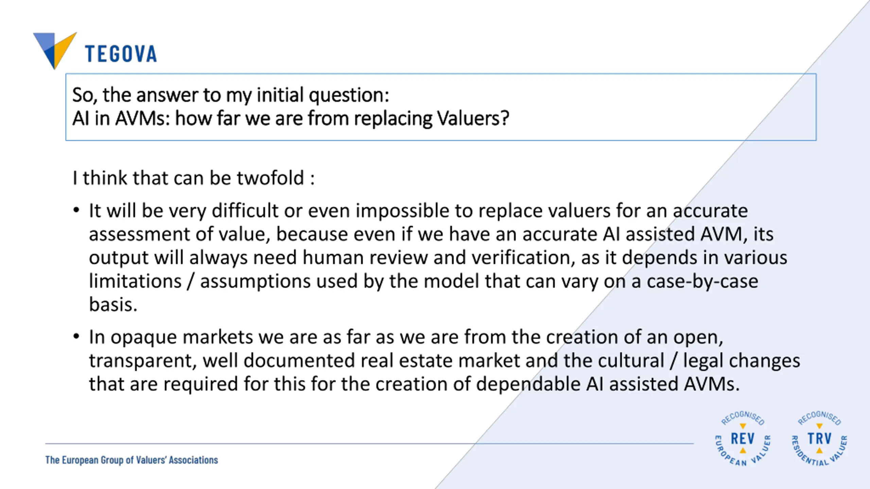This screenshot has width=870, height=489.
Task: Click 'So, the answer to my initial question' line
Action: pyautogui.click(x=230, y=95)
